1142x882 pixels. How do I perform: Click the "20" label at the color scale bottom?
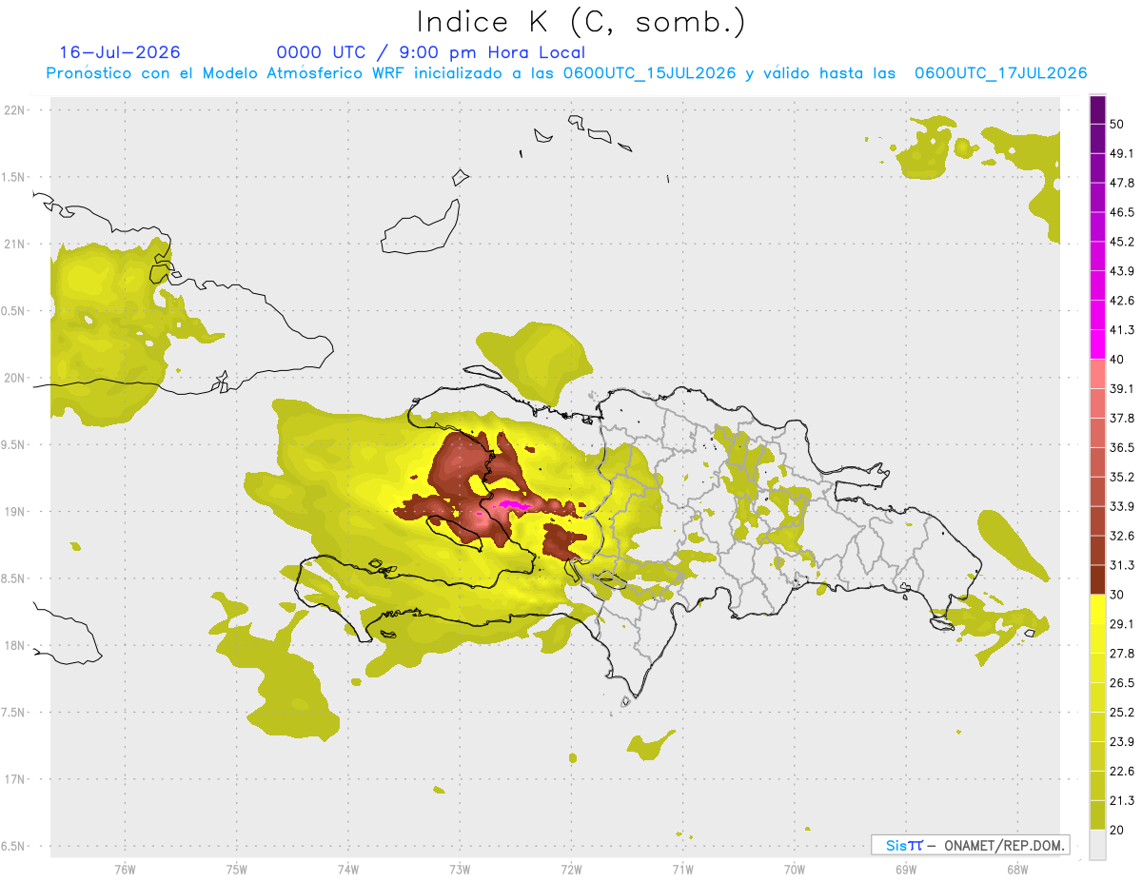1118,830
